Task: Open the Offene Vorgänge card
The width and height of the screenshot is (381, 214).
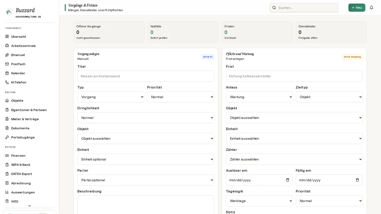Action: pyautogui.click(x=109, y=32)
